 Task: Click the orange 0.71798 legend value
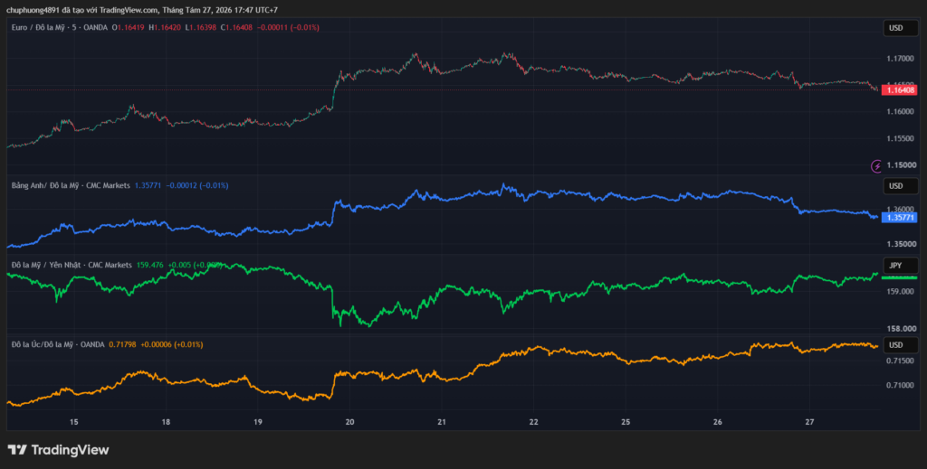[x=122, y=344]
